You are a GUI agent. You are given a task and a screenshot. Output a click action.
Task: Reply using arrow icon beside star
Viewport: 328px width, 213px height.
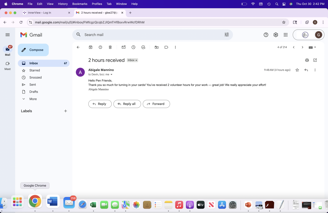306,70
